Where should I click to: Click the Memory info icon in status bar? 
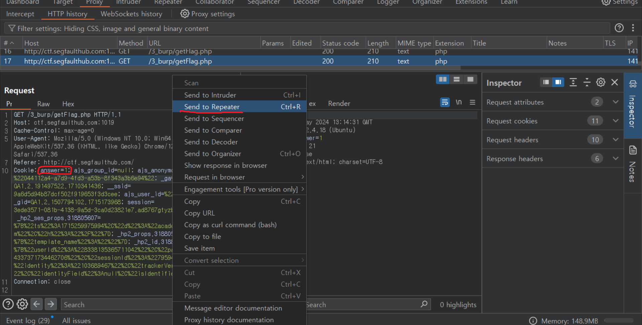click(533, 321)
